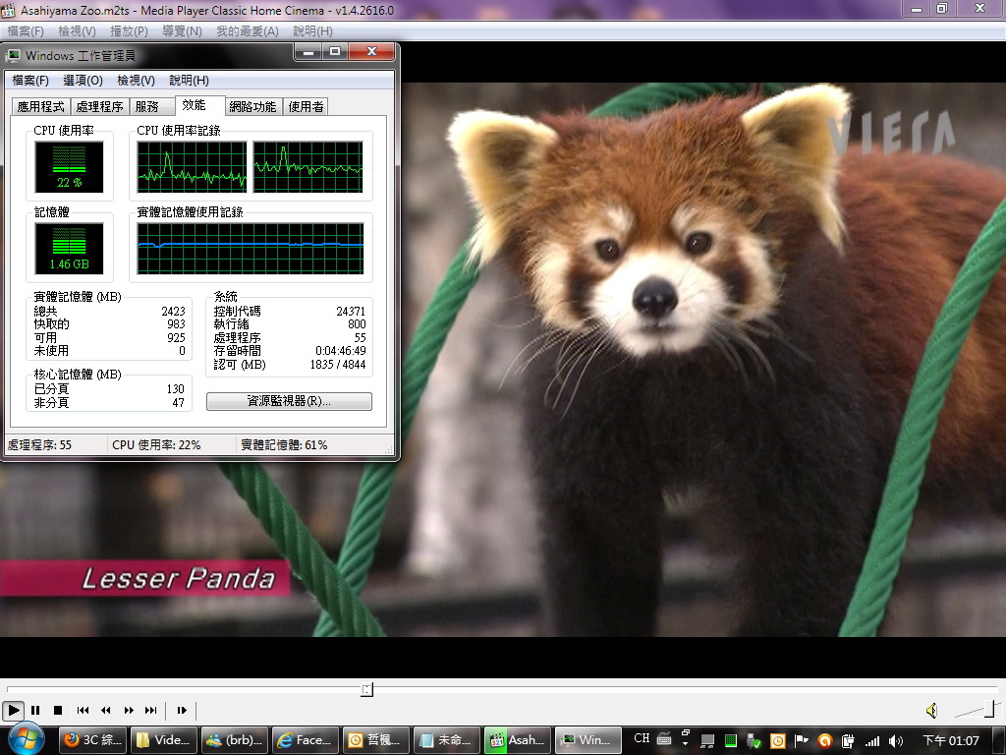The height and width of the screenshot is (755, 1006).
Task: Skip to the next track
Action: click(151, 710)
